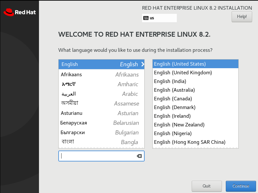Choose English (Nigeria) locale
Screen dimensions: 258x193
(x=196, y=133)
